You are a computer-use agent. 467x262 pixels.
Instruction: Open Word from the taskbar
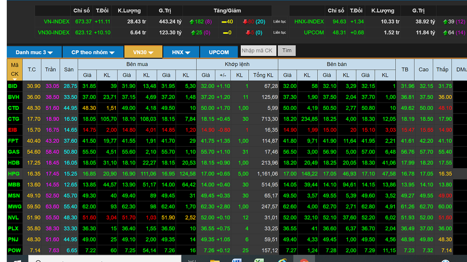[237, 260]
